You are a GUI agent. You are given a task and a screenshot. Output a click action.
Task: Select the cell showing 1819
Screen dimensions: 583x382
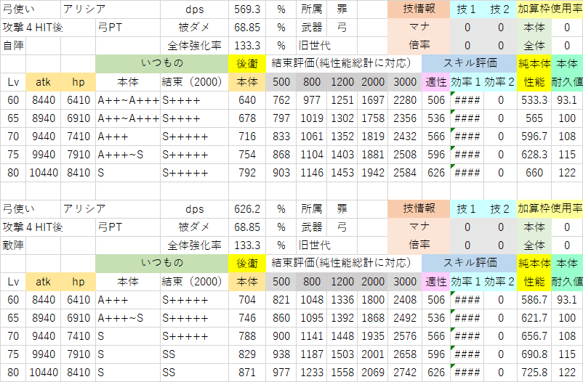(373, 137)
